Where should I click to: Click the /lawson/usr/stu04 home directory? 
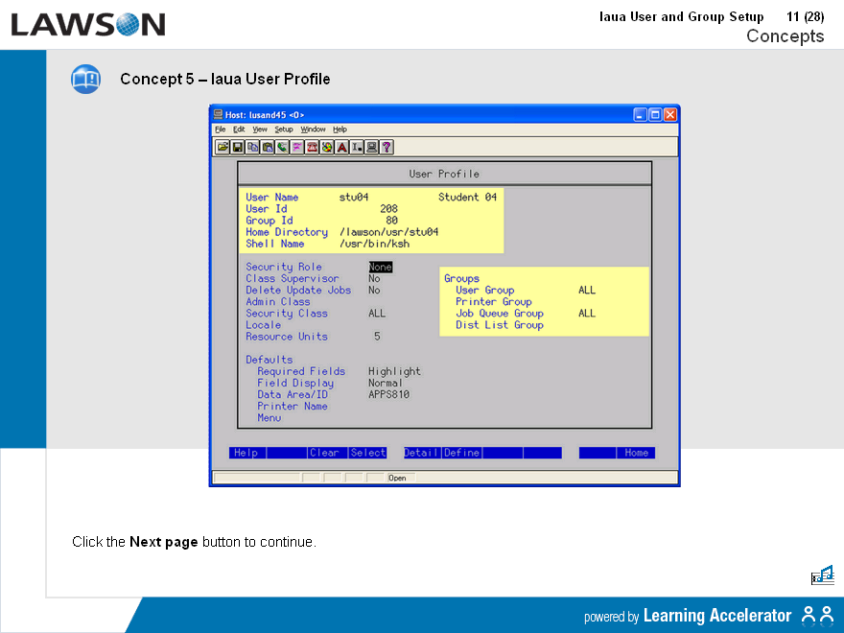pos(388,232)
